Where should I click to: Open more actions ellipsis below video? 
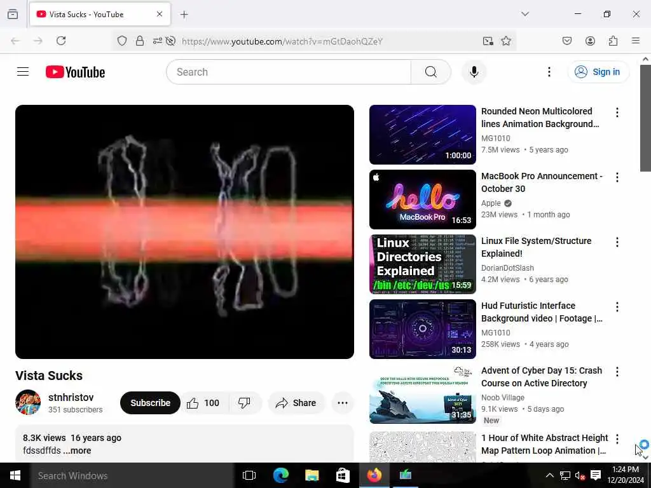click(343, 403)
